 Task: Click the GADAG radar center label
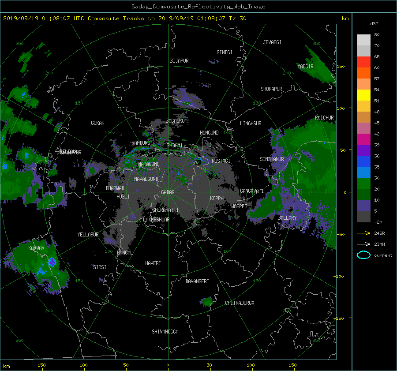click(x=168, y=192)
